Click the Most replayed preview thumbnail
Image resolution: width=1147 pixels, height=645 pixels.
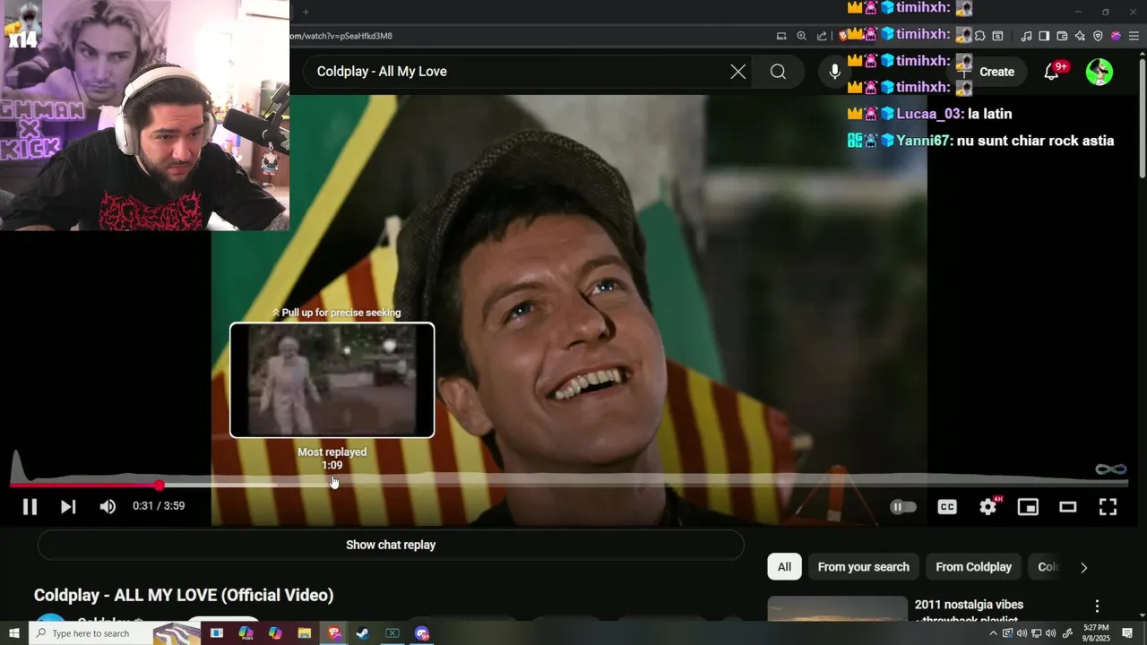(x=332, y=380)
